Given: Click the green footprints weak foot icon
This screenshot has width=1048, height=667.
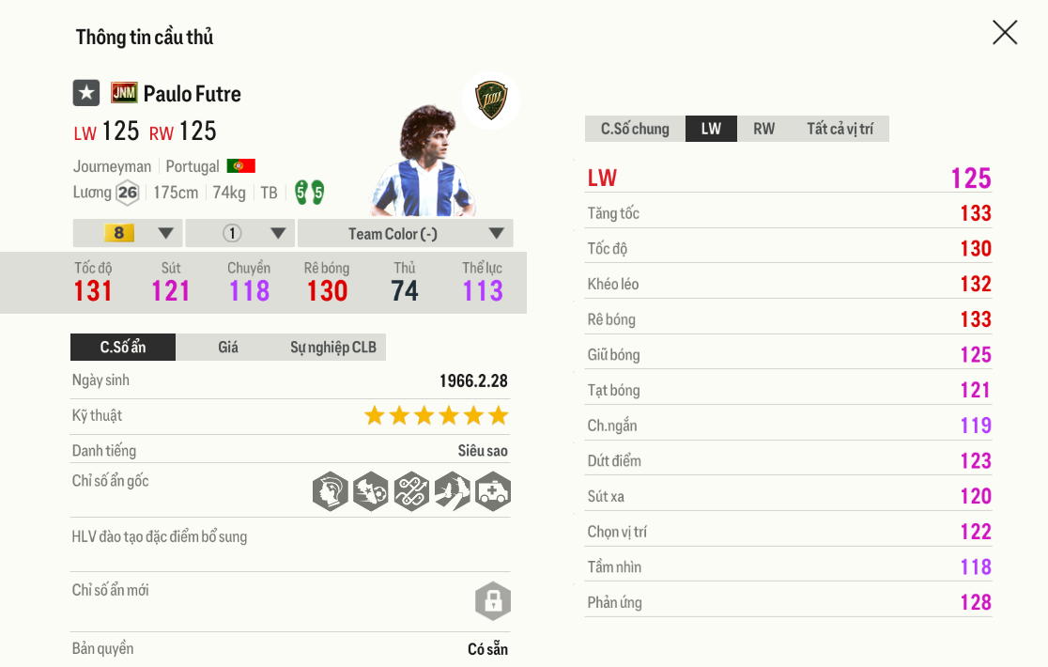Looking at the screenshot, I should coord(309,193).
